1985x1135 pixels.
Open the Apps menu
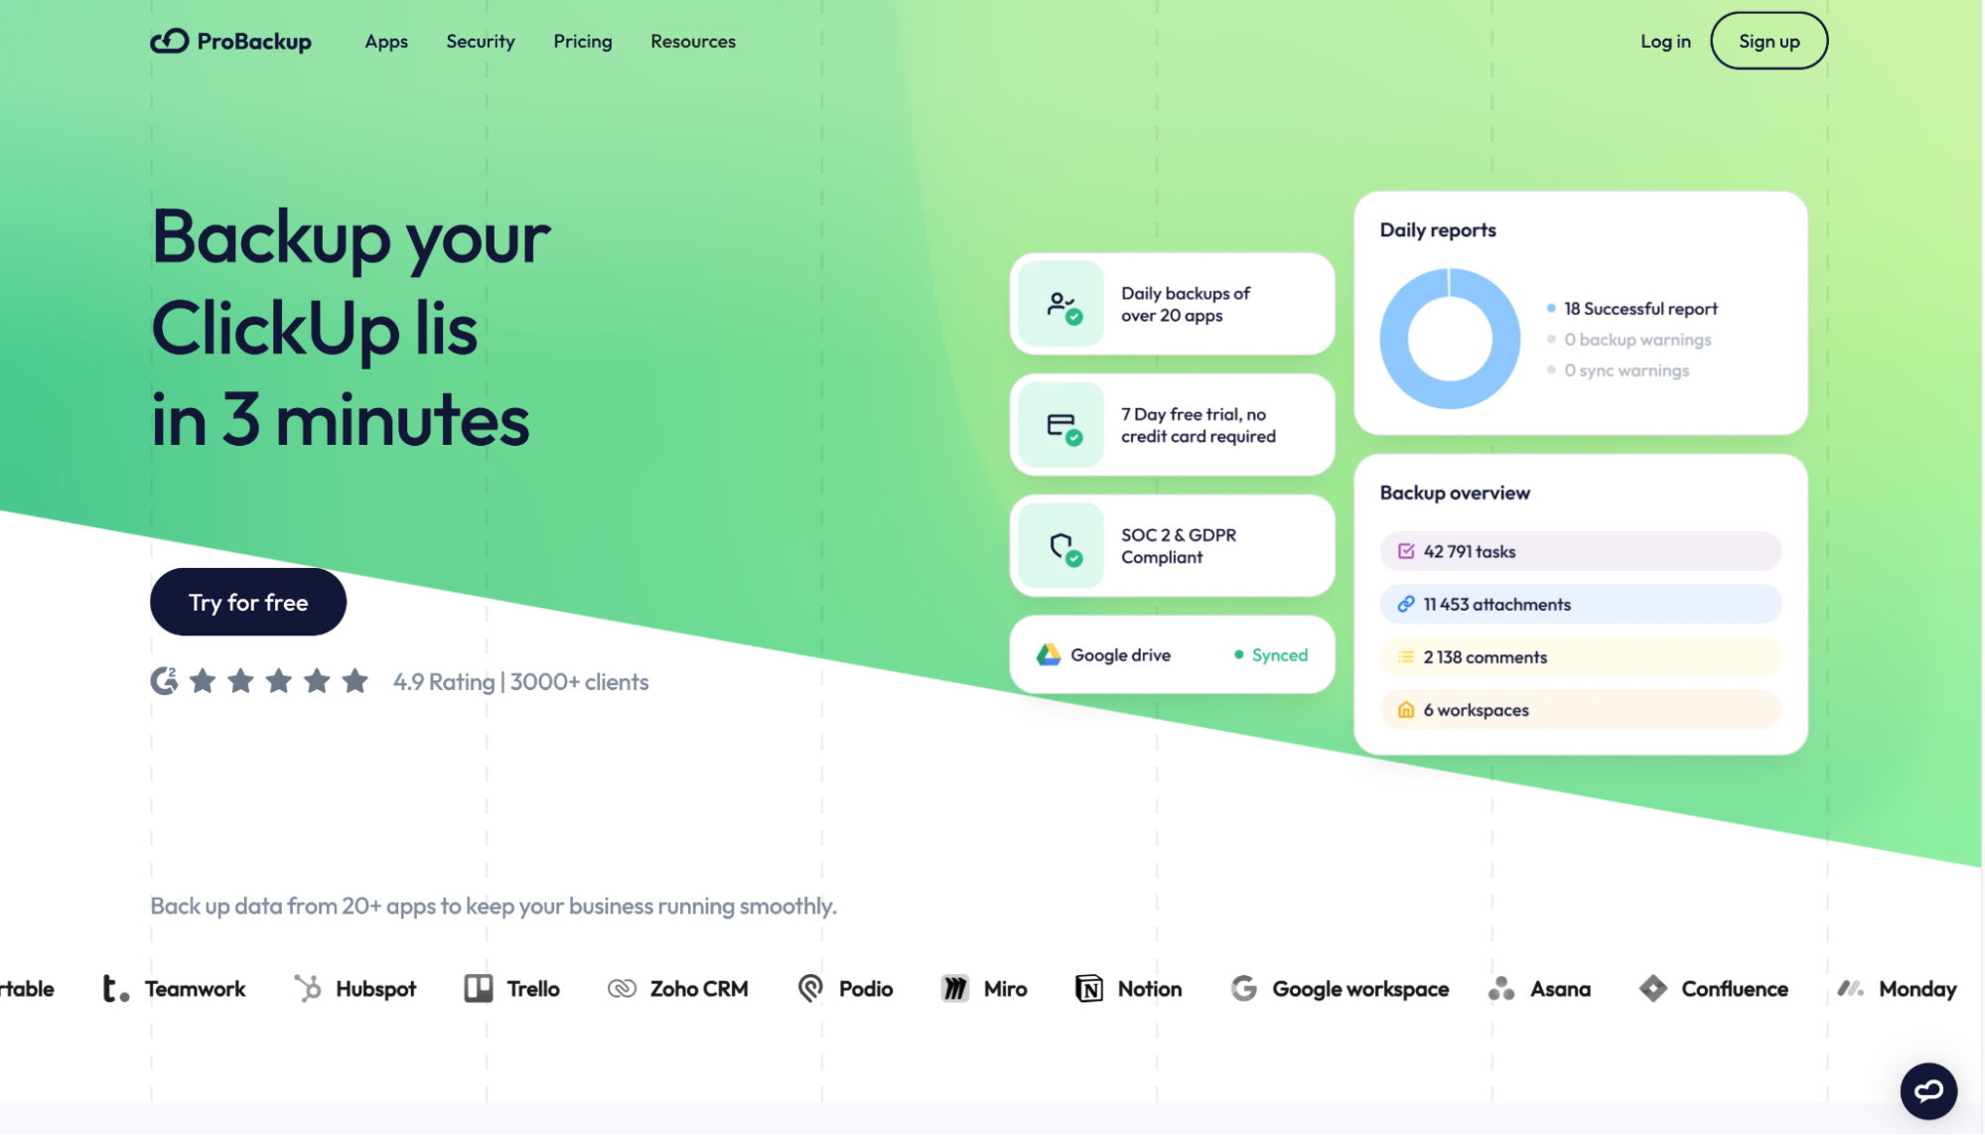(x=386, y=42)
